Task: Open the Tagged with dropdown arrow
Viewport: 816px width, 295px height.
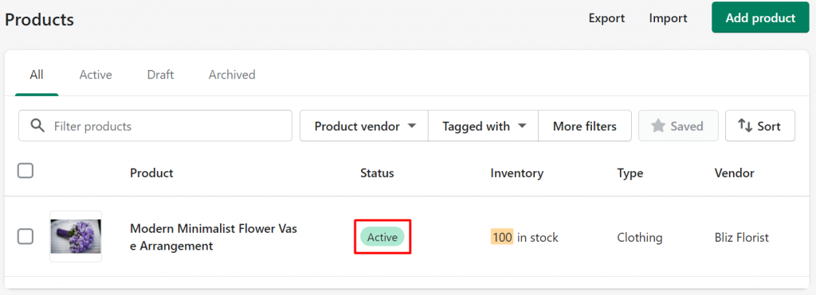Action: 523,126
